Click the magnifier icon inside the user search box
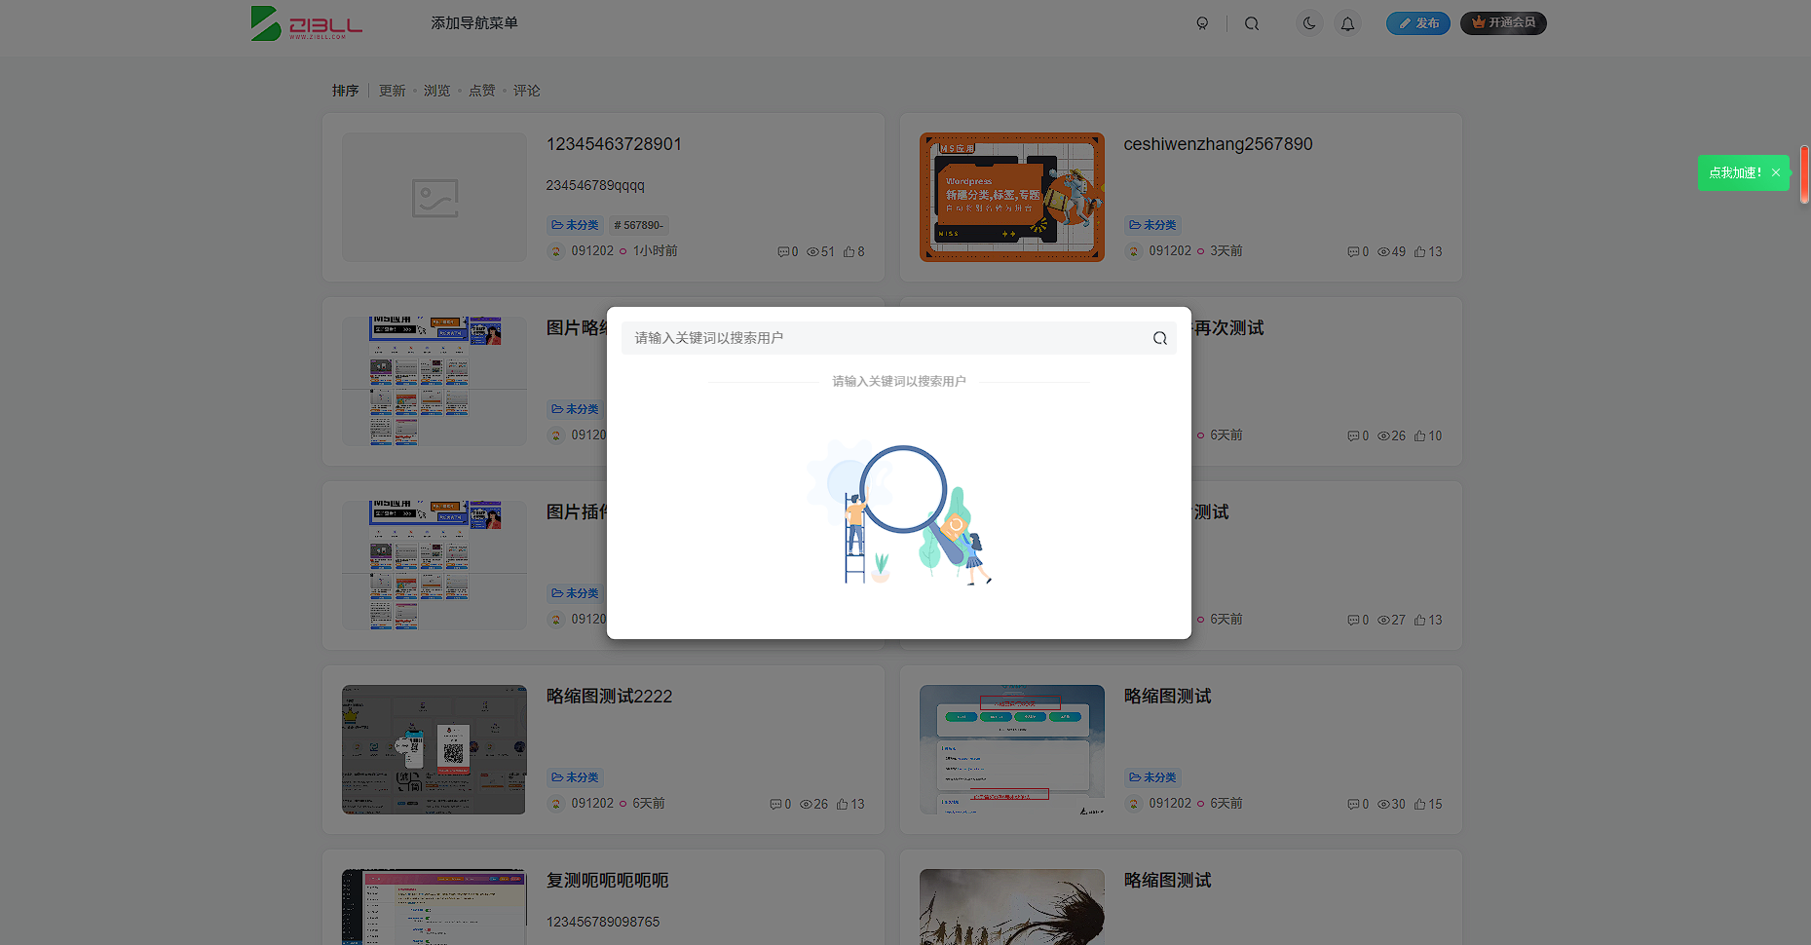 click(1159, 337)
